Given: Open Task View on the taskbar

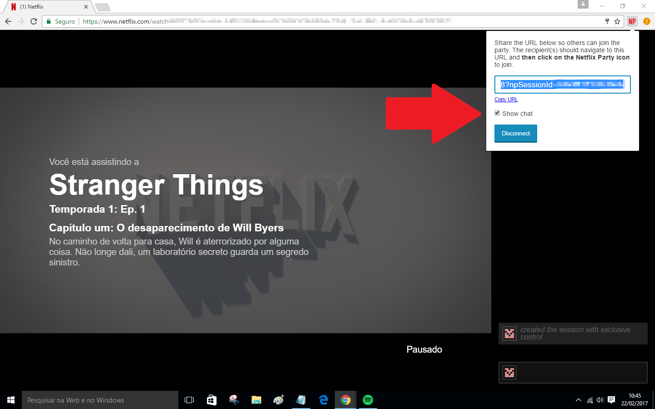Looking at the screenshot, I should pyautogui.click(x=189, y=400).
